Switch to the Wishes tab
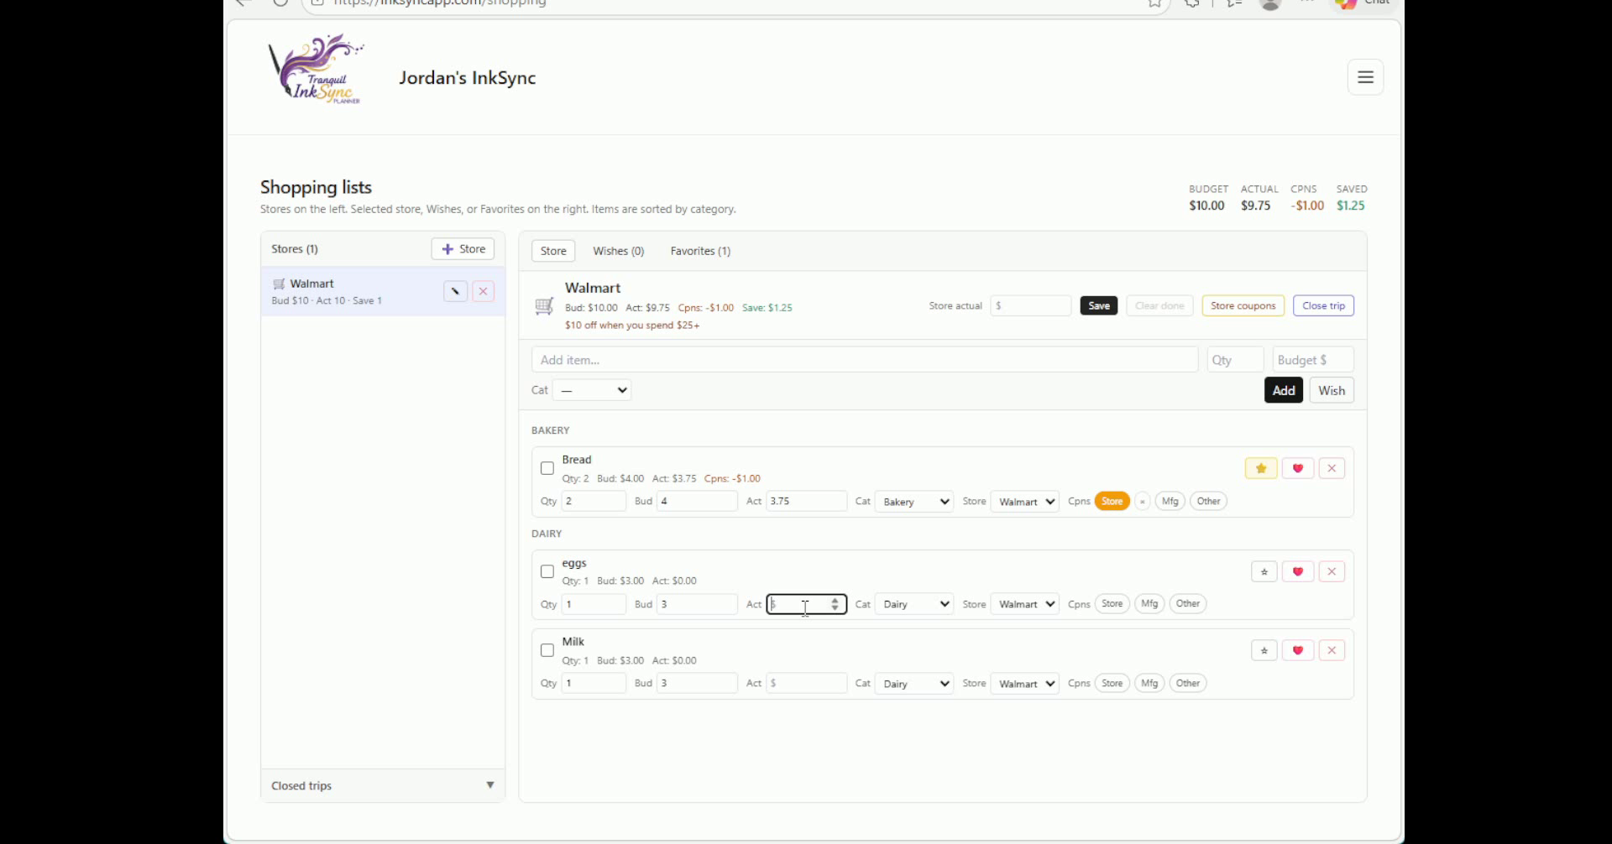 pos(618,250)
